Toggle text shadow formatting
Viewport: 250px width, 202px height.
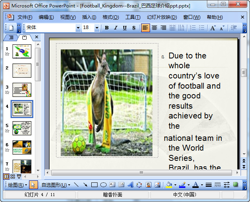134,28
